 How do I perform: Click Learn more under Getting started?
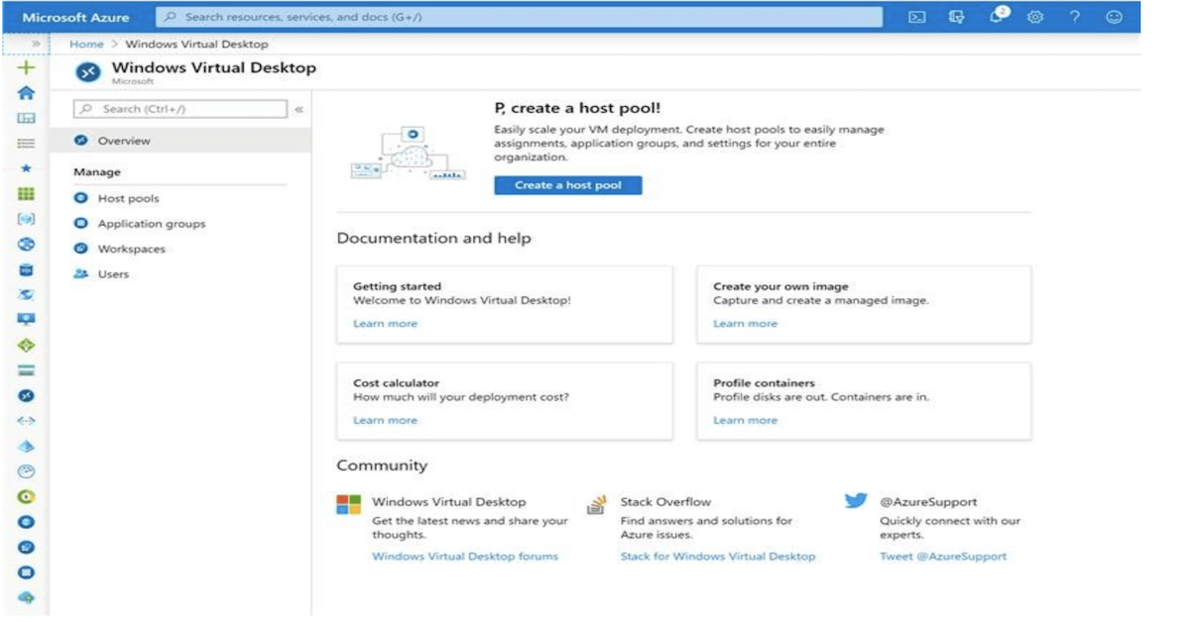[385, 324]
